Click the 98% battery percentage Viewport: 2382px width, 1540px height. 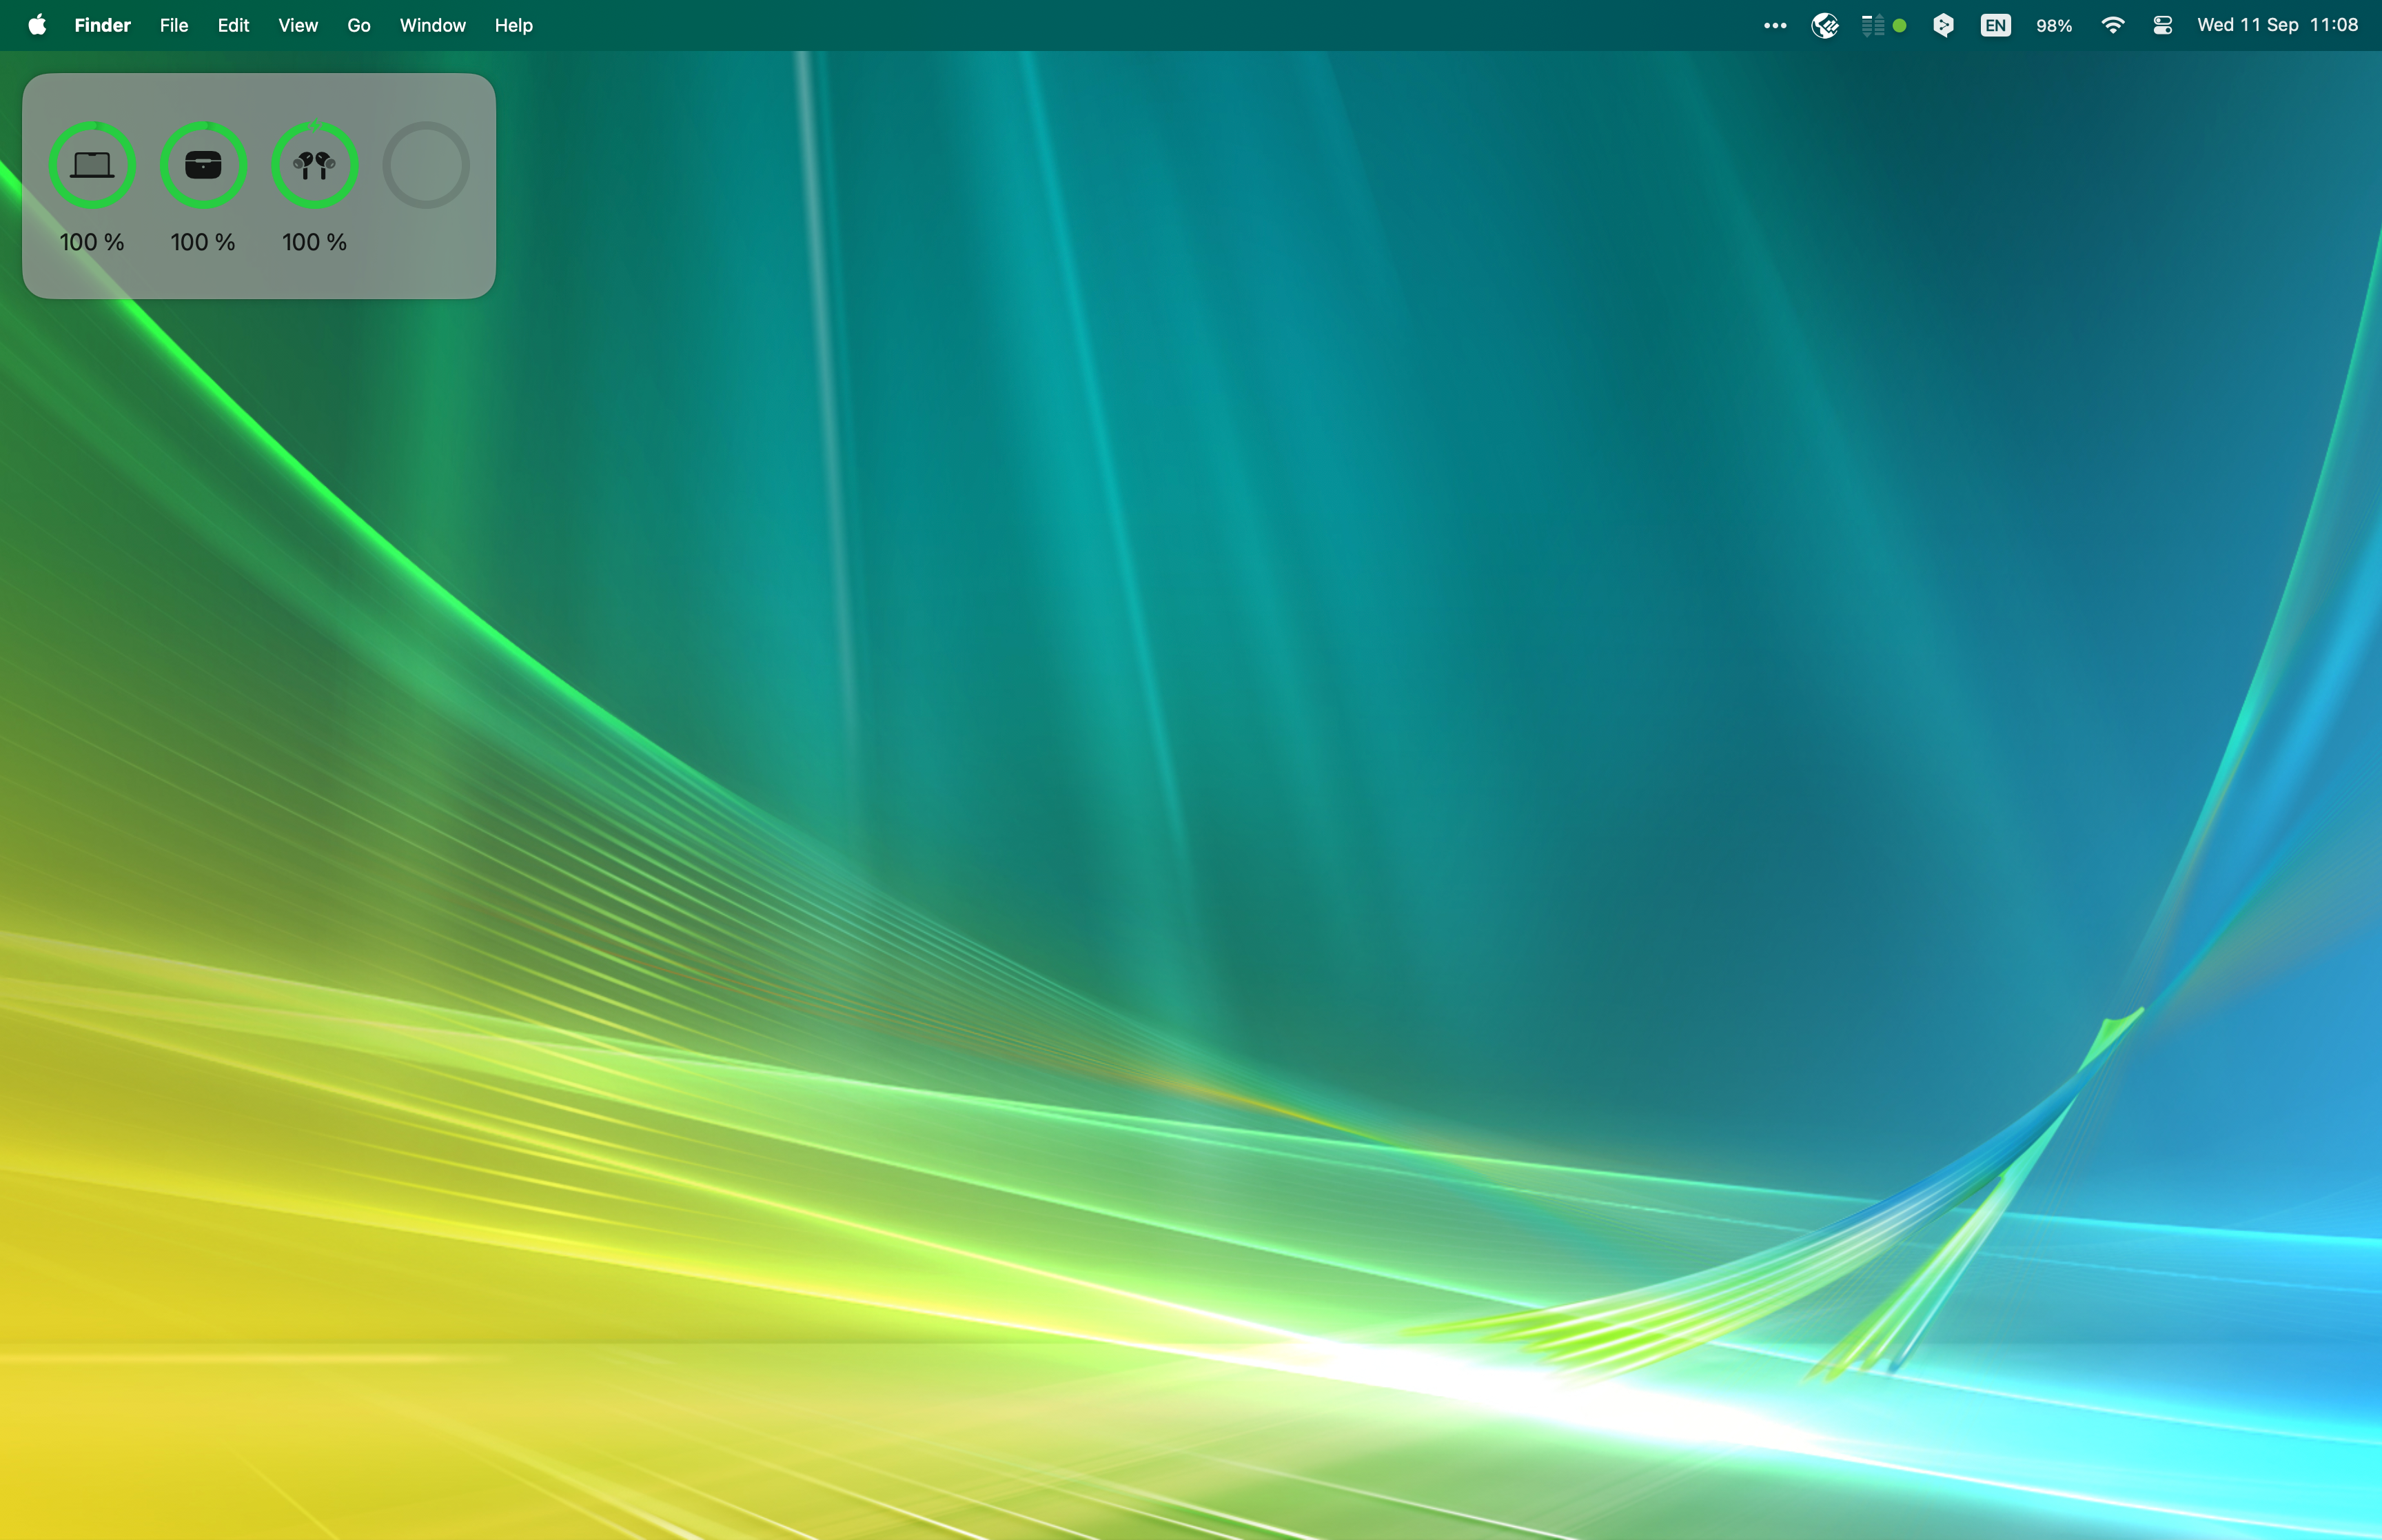(x=2053, y=26)
